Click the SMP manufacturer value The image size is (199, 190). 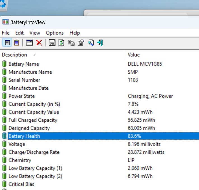133,72
